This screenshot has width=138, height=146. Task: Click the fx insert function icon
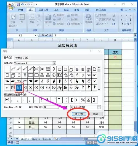click(50, 35)
